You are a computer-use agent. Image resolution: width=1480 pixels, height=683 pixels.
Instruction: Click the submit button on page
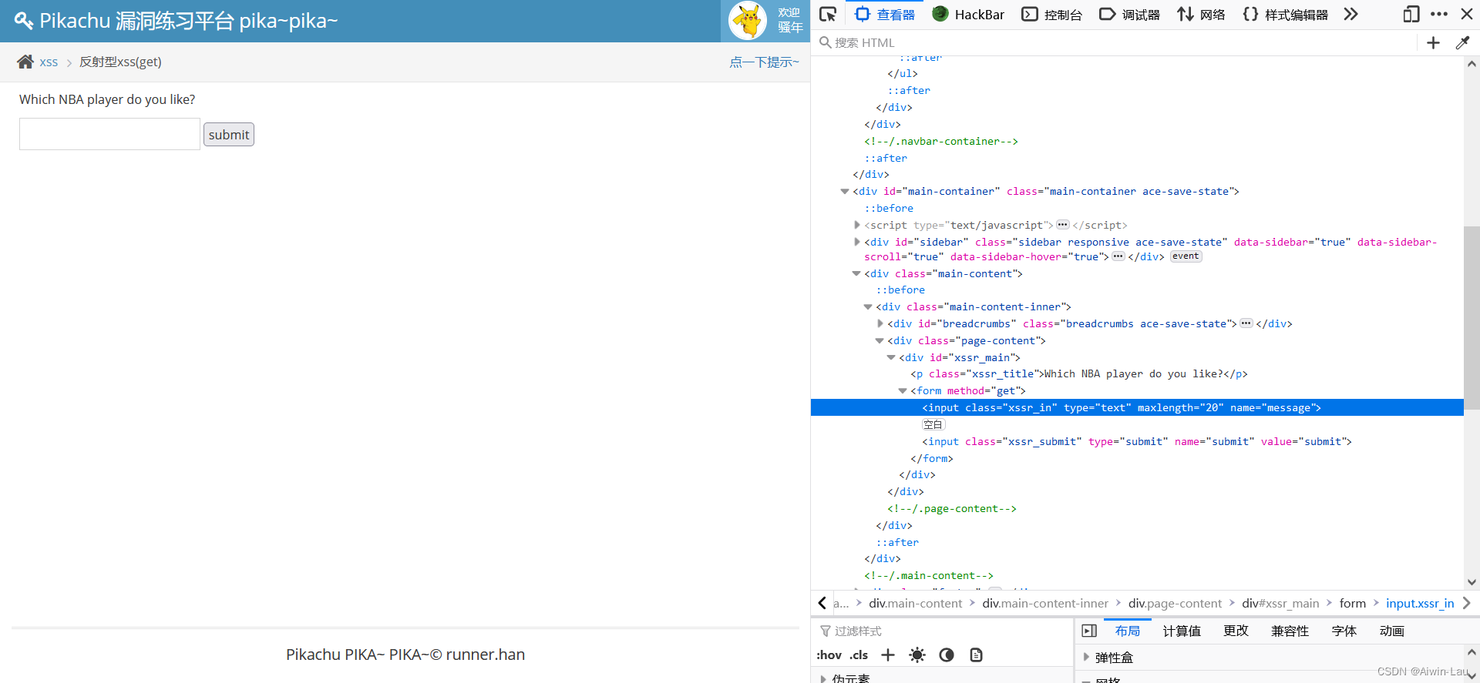click(x=229, y=135)
